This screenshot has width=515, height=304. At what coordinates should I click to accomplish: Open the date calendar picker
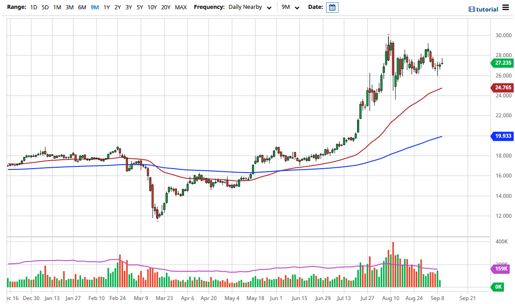pyautogui.click(x=332, y=8)
